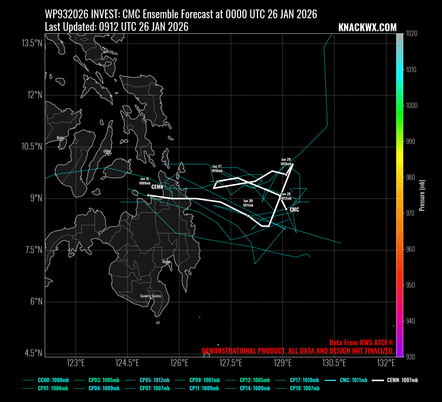Click the CMC track start label on map

pyautogui.click(x=294, y=210)
